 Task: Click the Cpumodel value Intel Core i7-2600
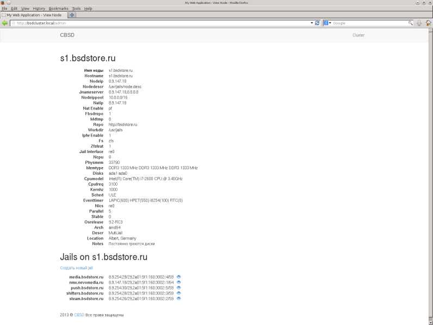pyautogui.click(x=146, y=179)
